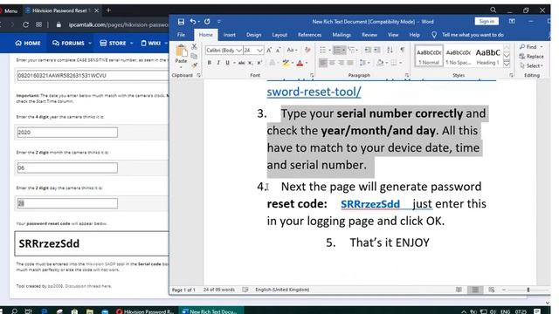Justify the paragraph text
The height and width of the screenshot is (314, 559).
350,63
